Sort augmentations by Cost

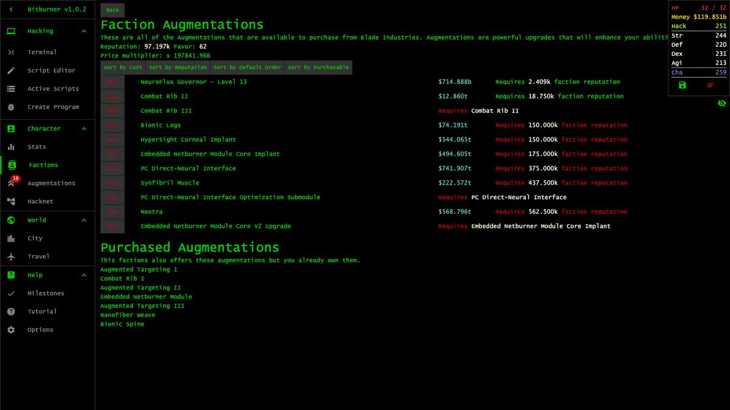point(122,67)
